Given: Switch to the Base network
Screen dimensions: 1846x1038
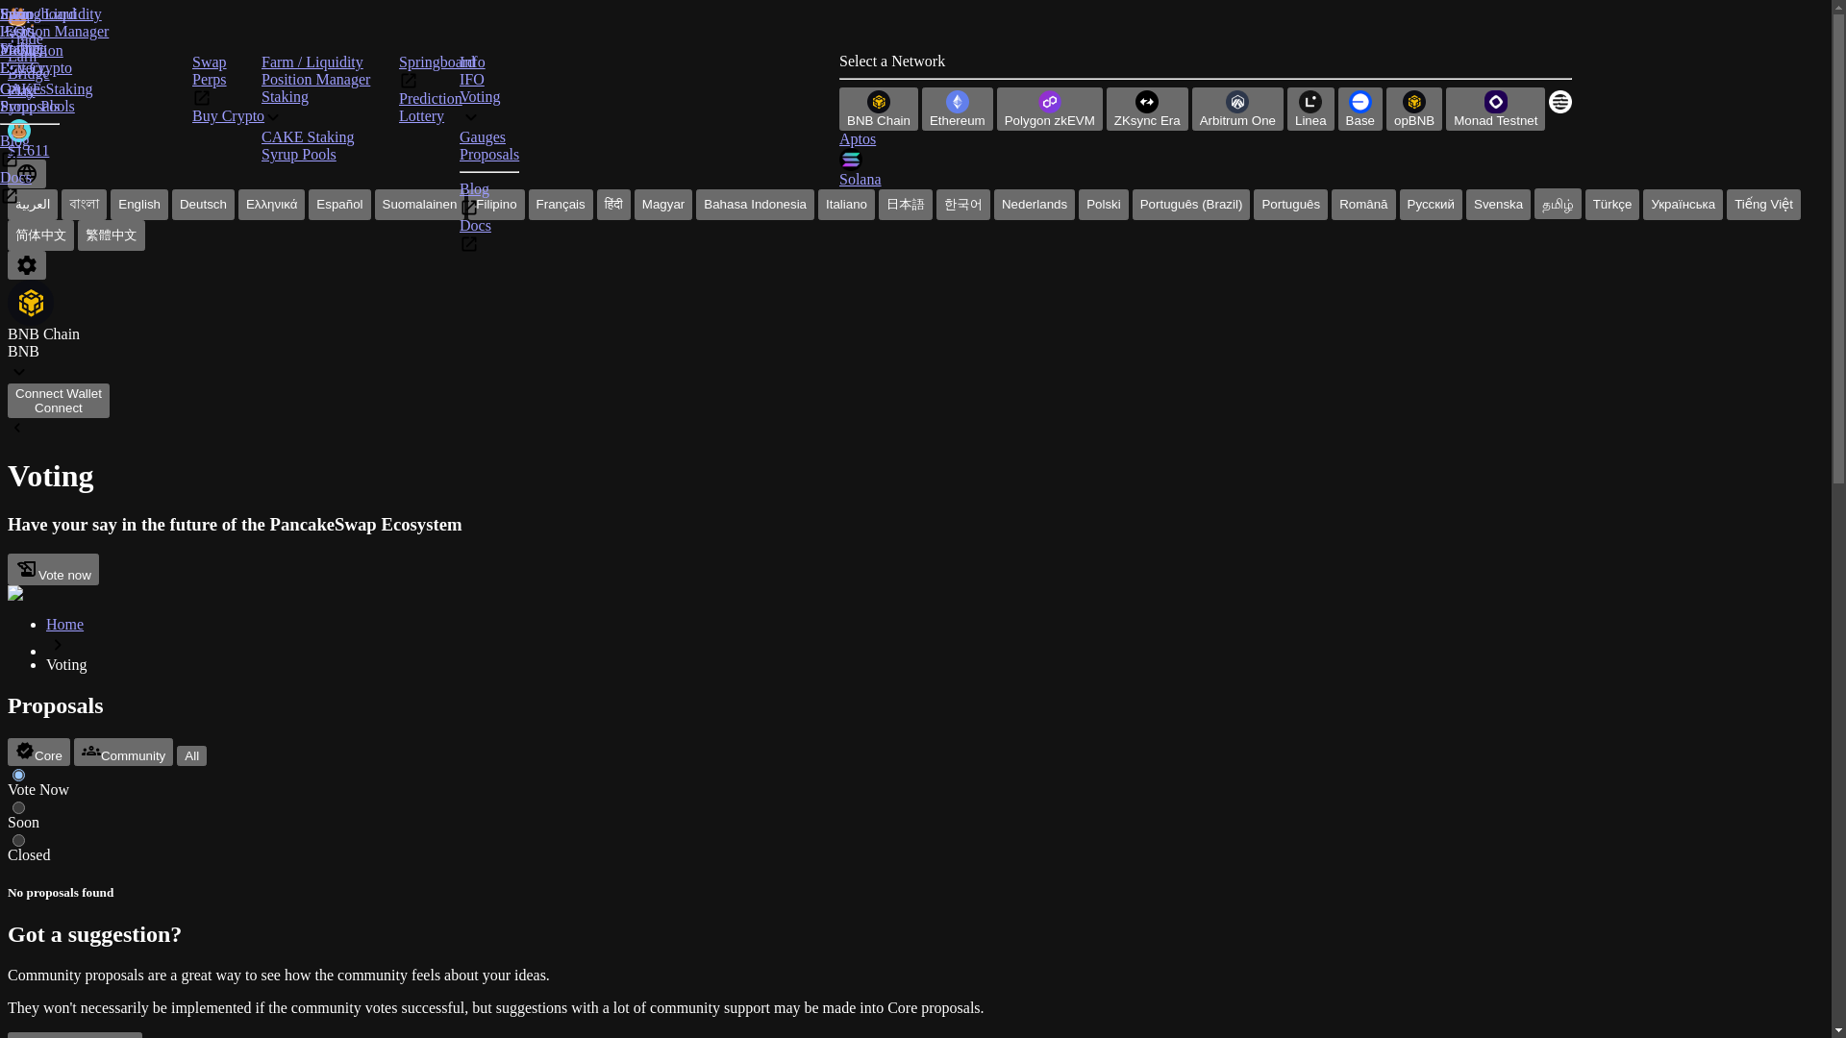Looking at the screenshot, I should (x=1360, y=109).
